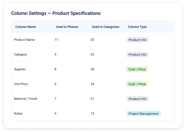Click the Product Info tag for Product Name
The width and height of the screenshot is (186, 133).
[x=137, y=40]
